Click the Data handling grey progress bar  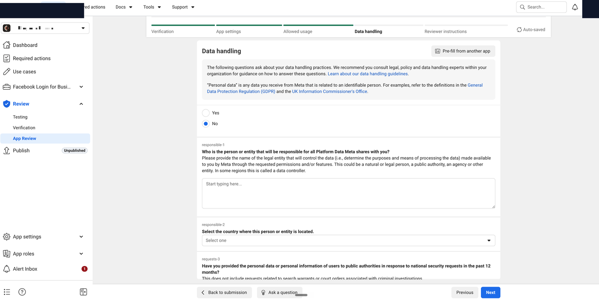tap(388, 25)
